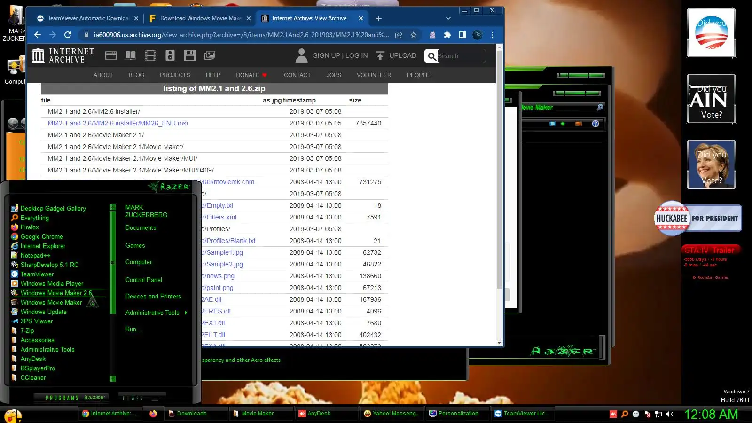Open Control Panel from the start menu
This screenshot has height=423, width=752.
pyautogui.click(x=144, y=280)
